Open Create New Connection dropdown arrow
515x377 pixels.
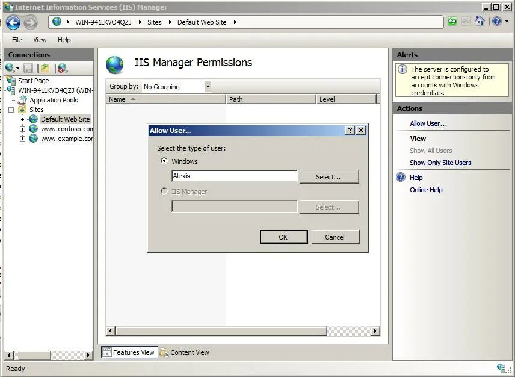pyautogui.click(x=17, y=69)
